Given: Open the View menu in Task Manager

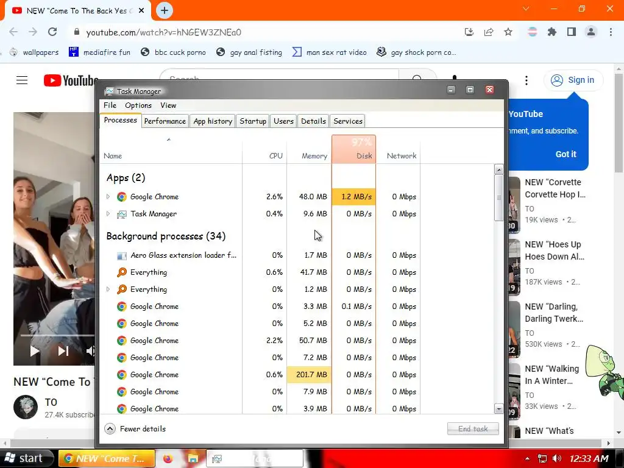Looking at the screenshot, I should point(168,105).
